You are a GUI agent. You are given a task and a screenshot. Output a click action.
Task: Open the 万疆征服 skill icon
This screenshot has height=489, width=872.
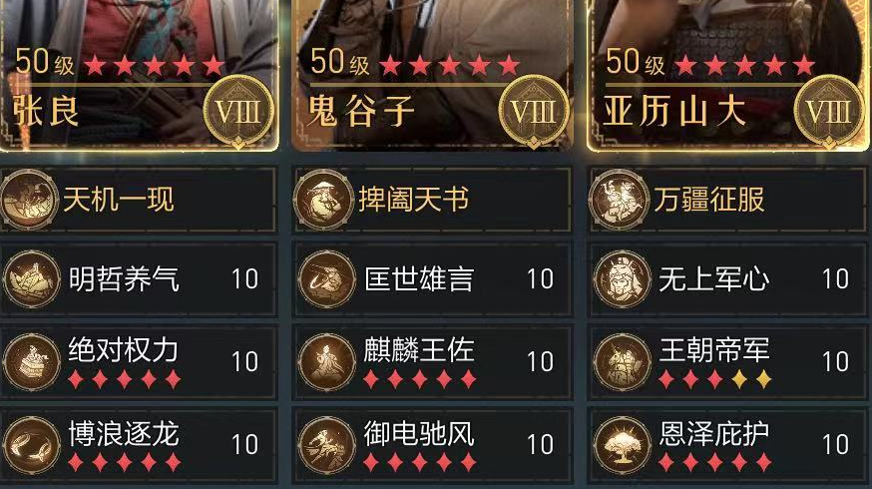pos(620,200)
